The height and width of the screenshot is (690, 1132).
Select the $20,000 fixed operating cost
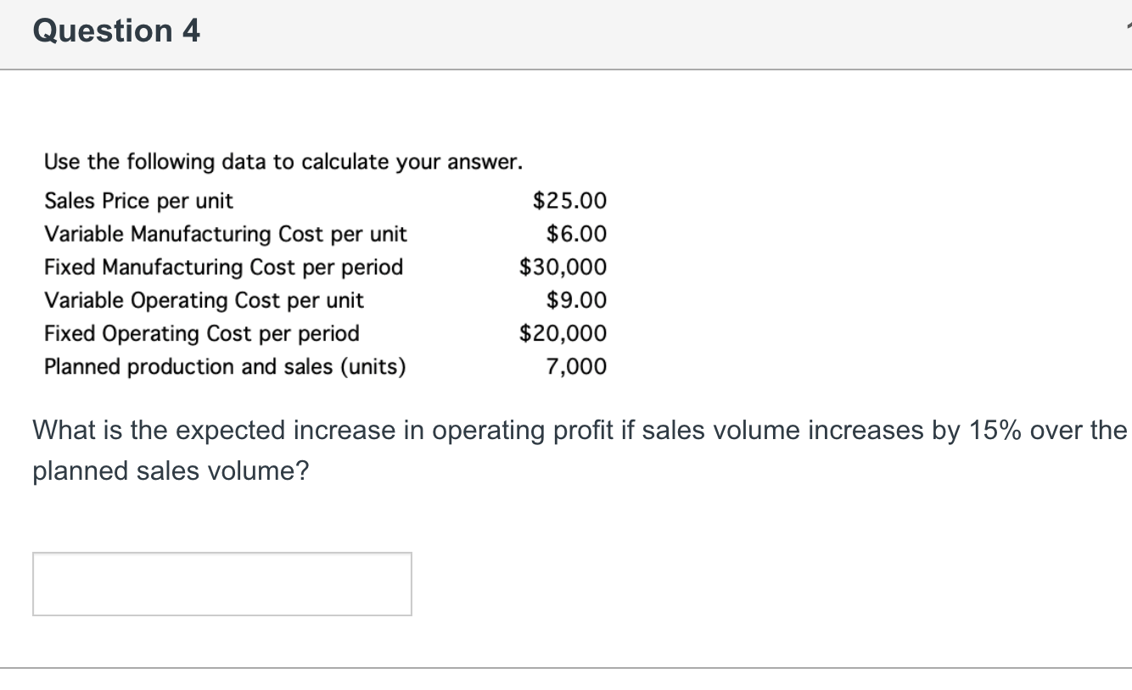point(563,333)
